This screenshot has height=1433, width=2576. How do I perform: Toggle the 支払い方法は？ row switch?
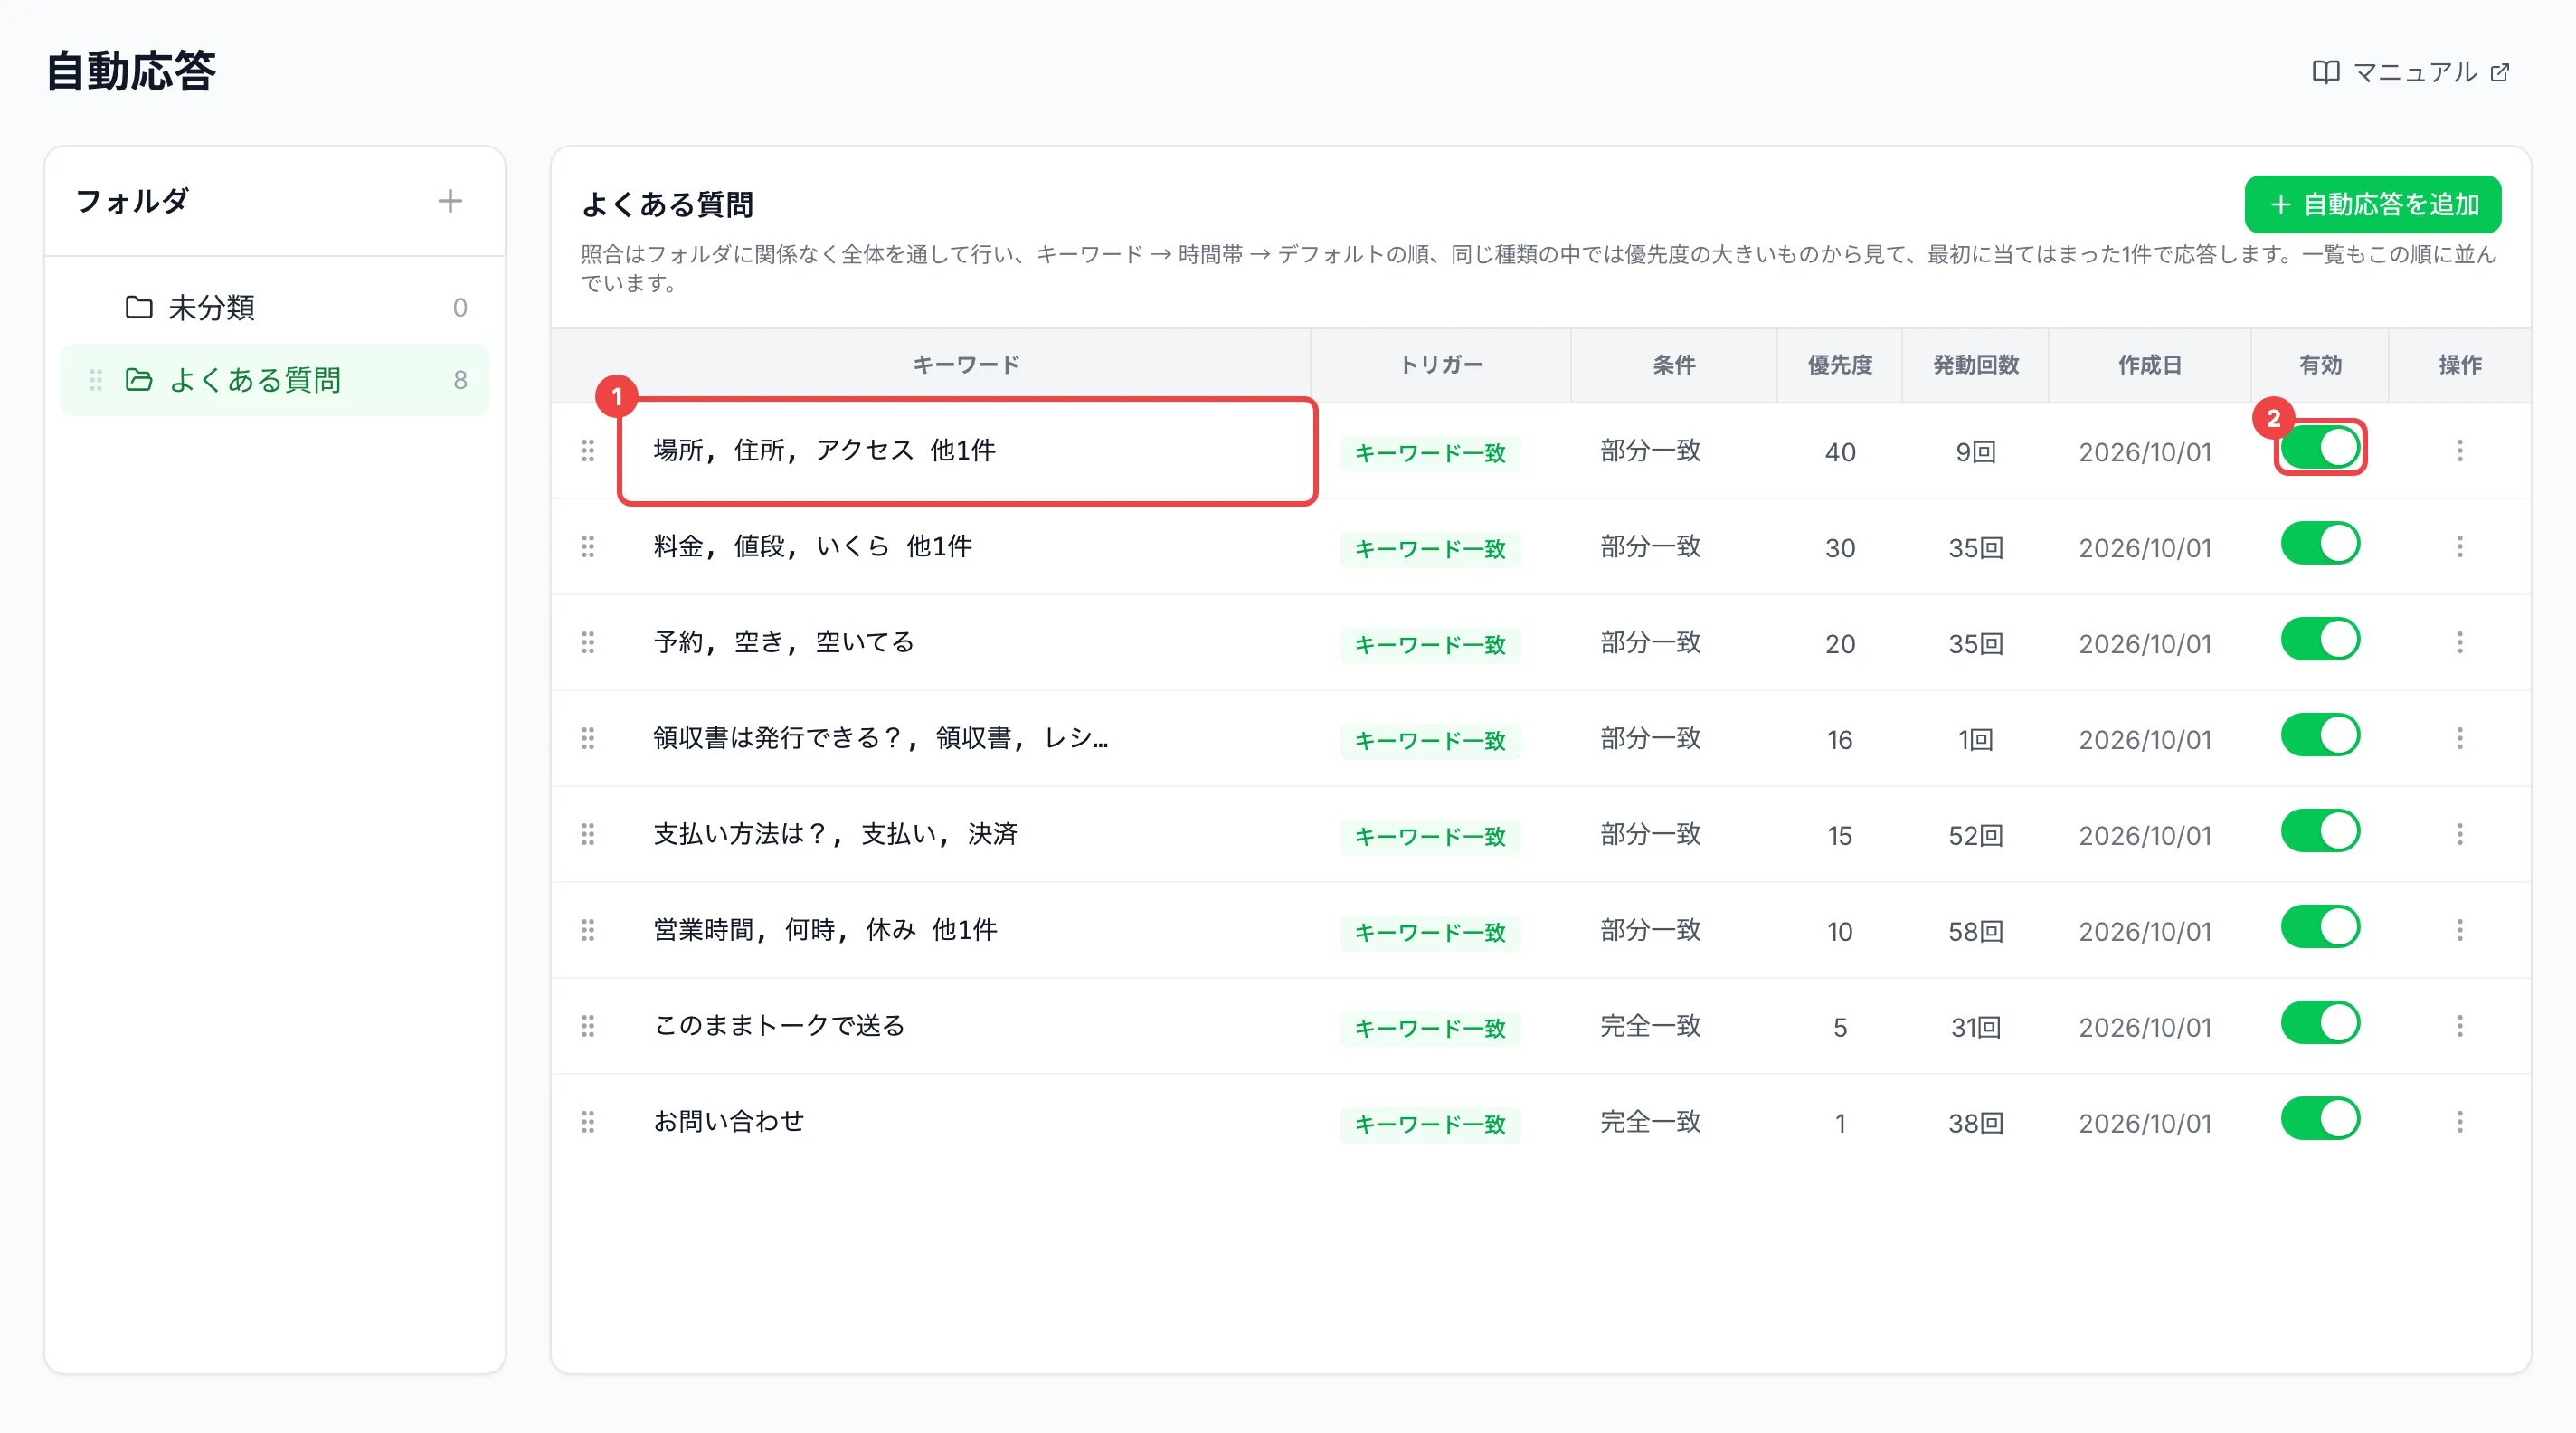2320,831
